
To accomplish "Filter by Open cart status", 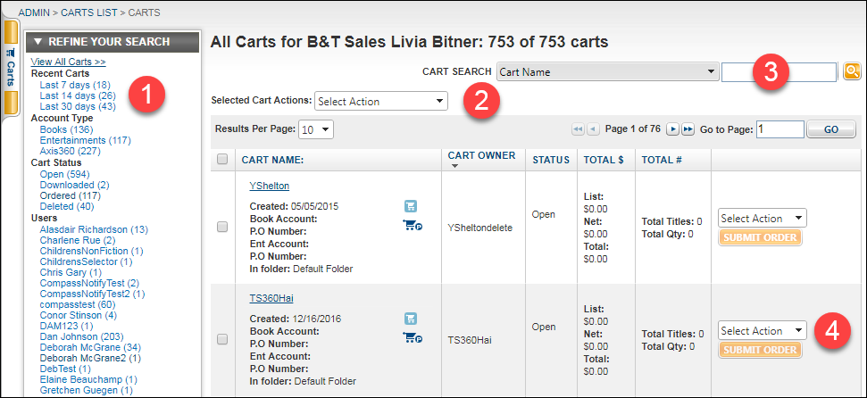I will tap(64, 175).
